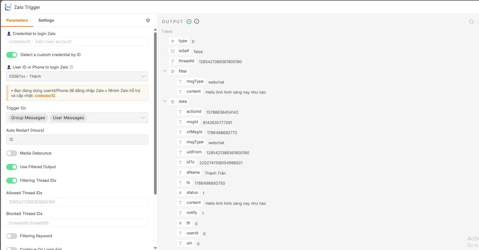Click the object cube icon of filter
479x250 pixels.
point(172,71)
